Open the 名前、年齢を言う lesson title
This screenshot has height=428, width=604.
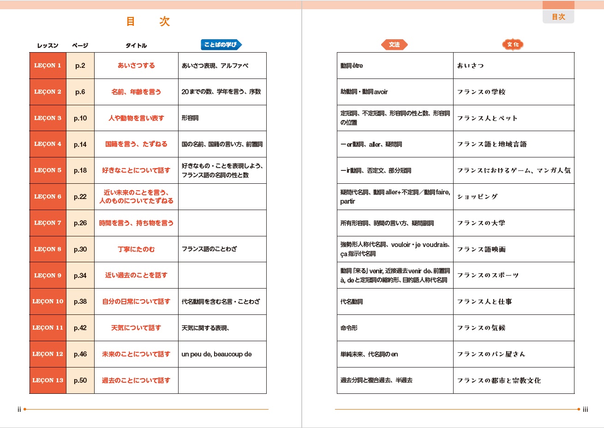[136, 92]
